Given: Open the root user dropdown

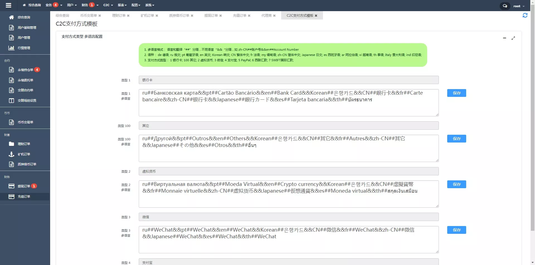Looking at the screenshot, I should (519, 6).
